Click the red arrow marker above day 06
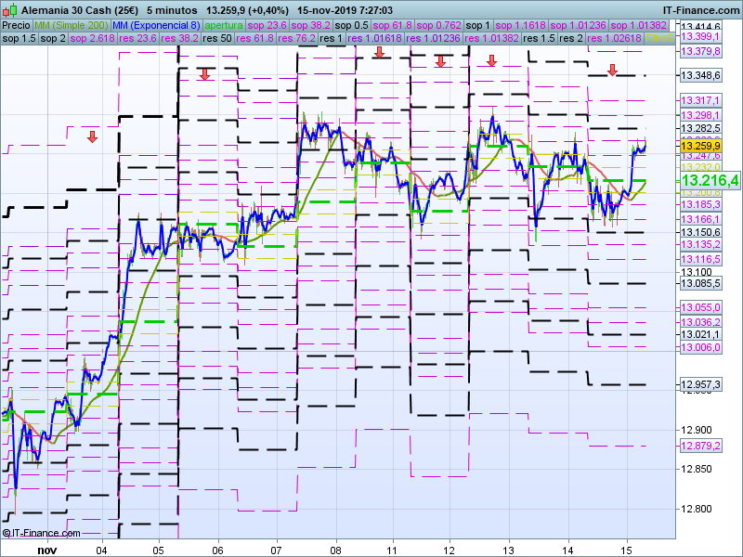743x557 pixels. (204, 74)
